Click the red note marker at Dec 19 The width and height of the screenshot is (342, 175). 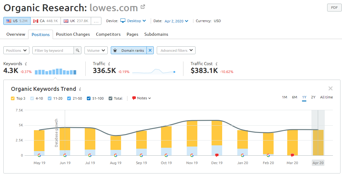point(217,155)
